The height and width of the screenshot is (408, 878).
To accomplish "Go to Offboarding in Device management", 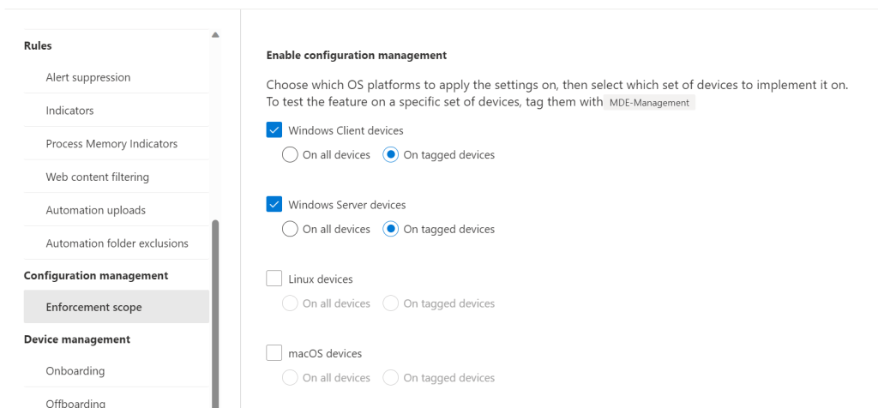I will 75,402.
